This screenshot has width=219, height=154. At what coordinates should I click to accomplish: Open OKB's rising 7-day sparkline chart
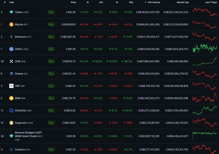(205, 61)
